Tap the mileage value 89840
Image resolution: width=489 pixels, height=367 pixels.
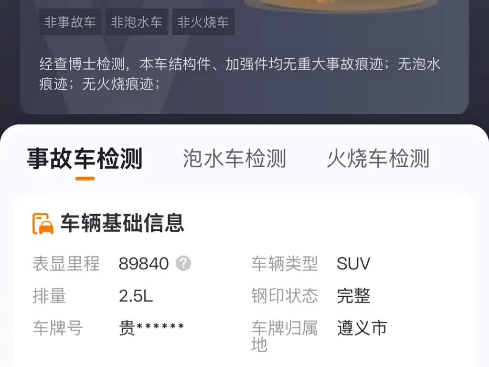click(x=144, y=263)
